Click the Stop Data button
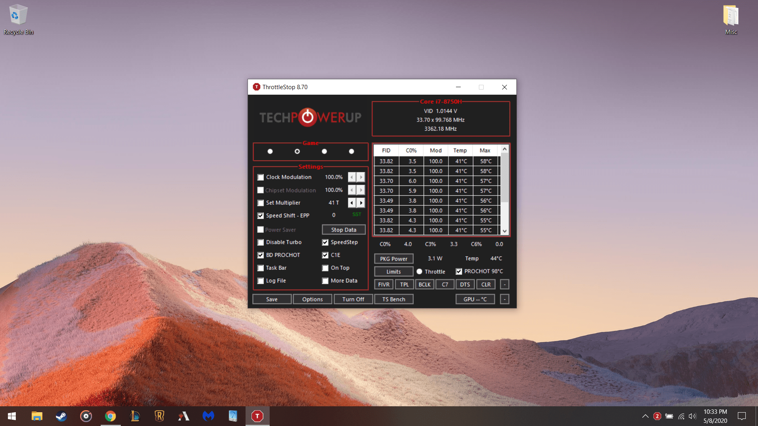Image resolution: width=758 pixels, height=426 pixels. click(x=343, y=230)
